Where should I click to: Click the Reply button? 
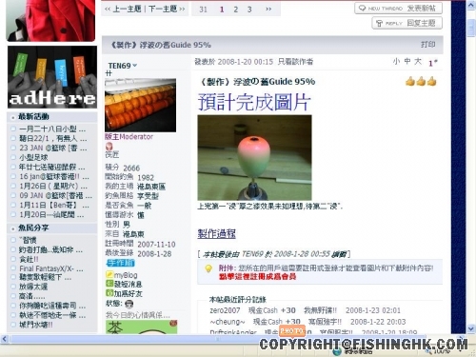click(x=407, y=23)
